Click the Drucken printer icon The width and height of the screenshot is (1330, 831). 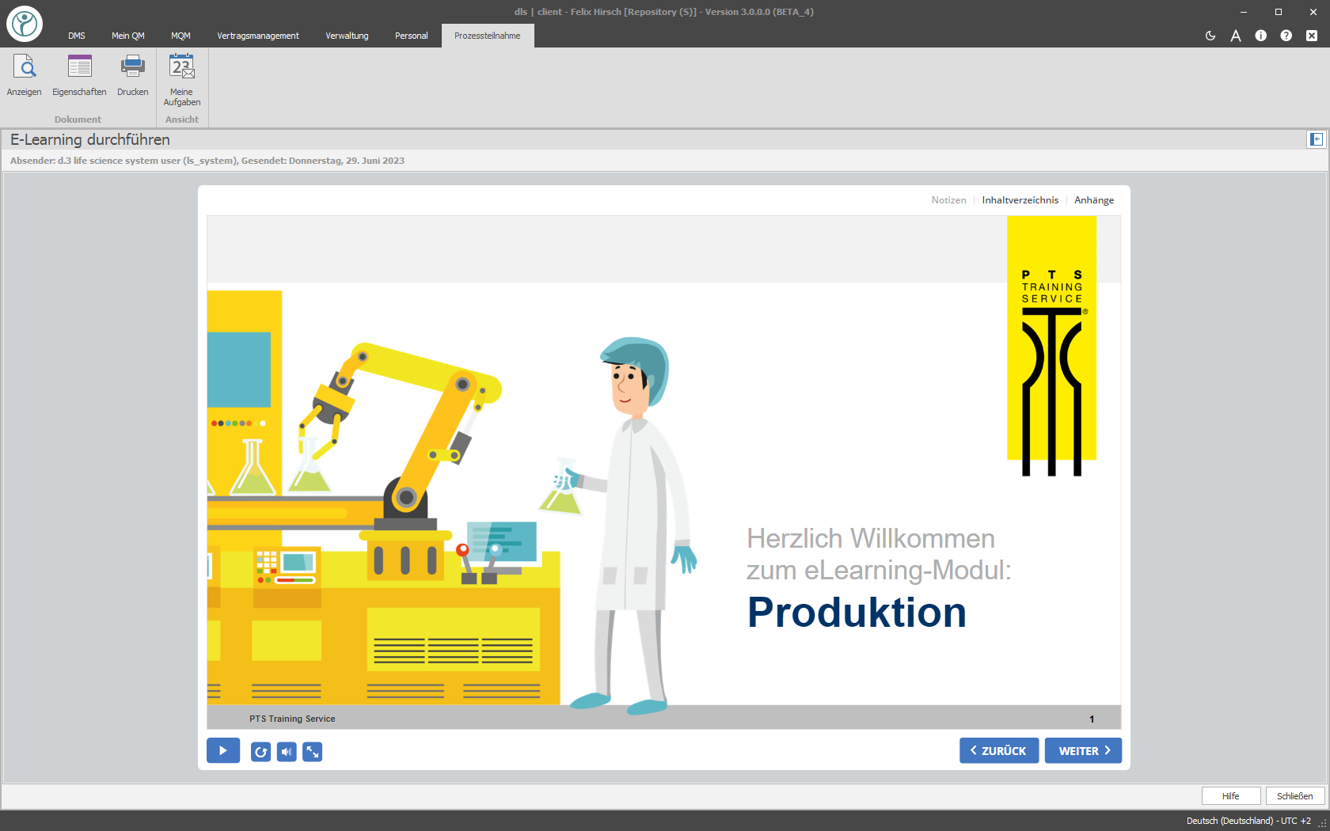click(132, 75)
